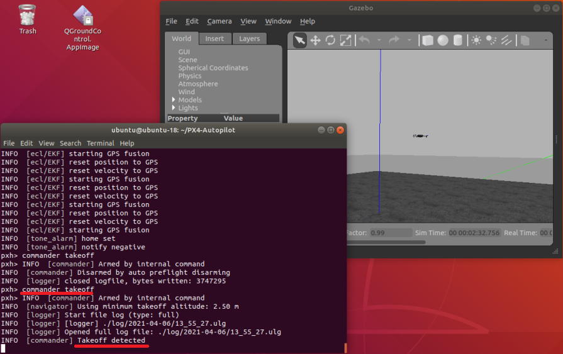The image size is (563, 354).
Task: Open the undo history dropdown arrow
Action: coord(379,40)
